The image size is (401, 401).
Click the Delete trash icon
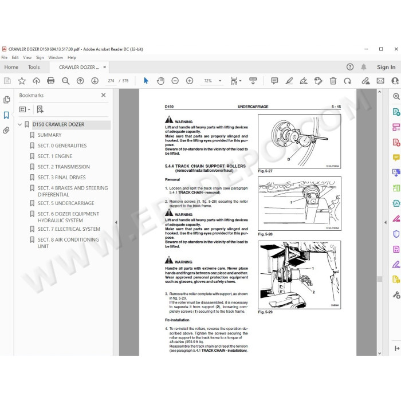pyautogui.click(x=333, y=81)
